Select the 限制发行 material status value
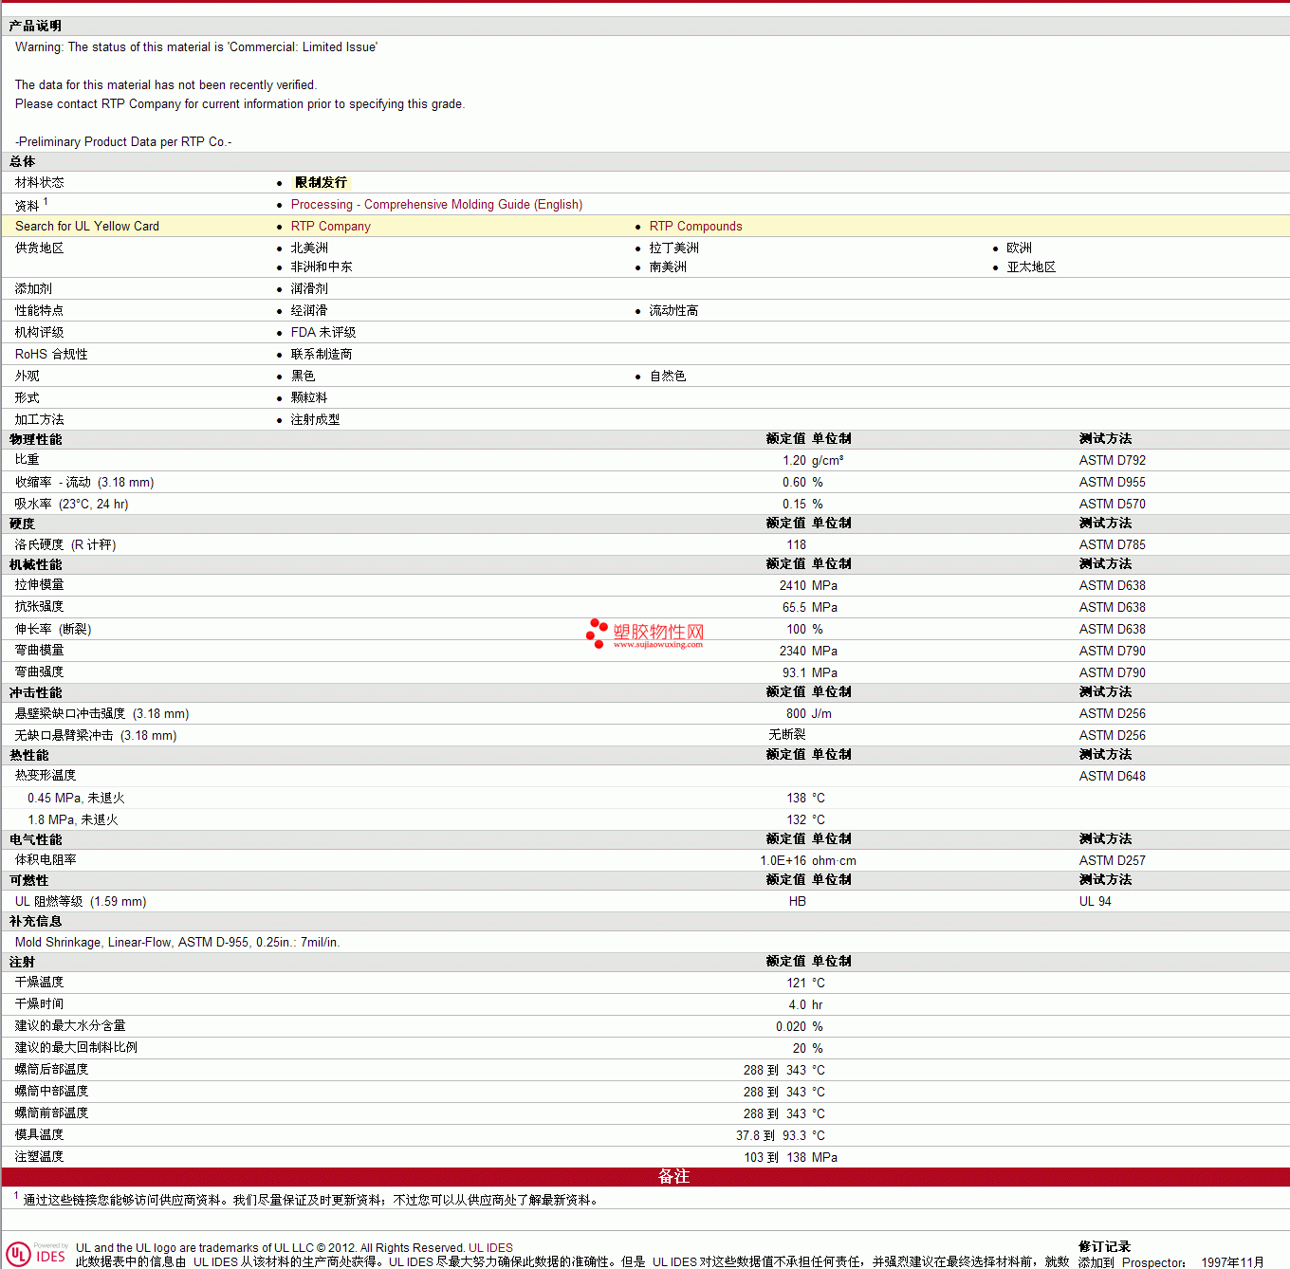Screen dimensions: 1290x1269 (321, 183)
